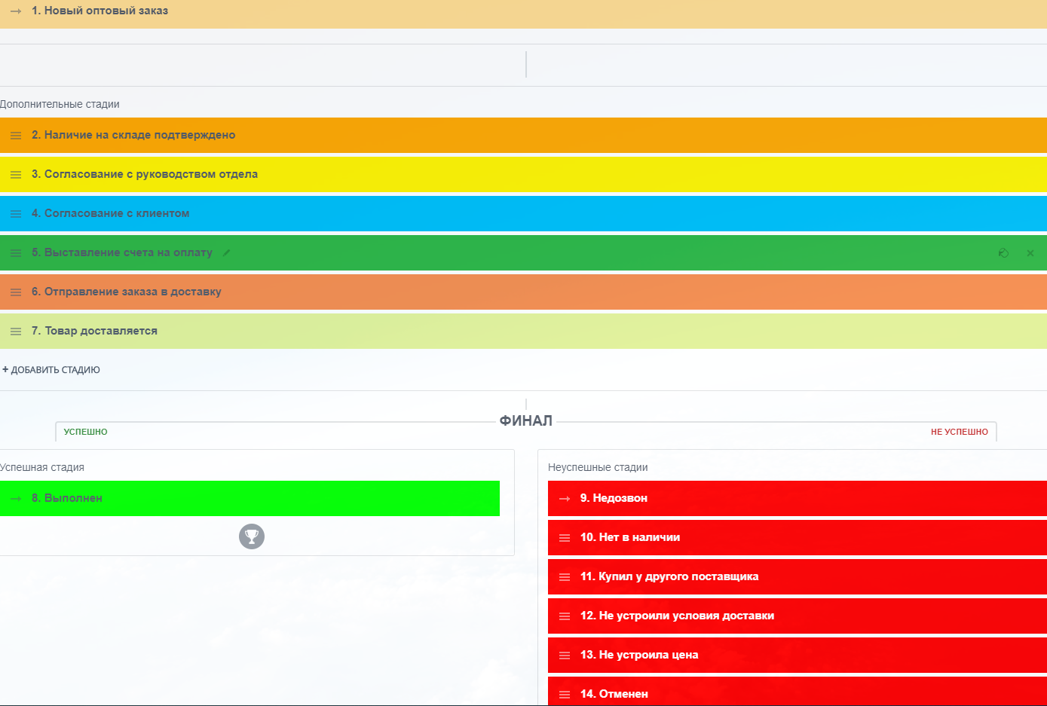Image resolution: width=1047 pixels, height=706 pixels.
Task: Click stage 13 Не устроила цена
Action: click(639, 655)
